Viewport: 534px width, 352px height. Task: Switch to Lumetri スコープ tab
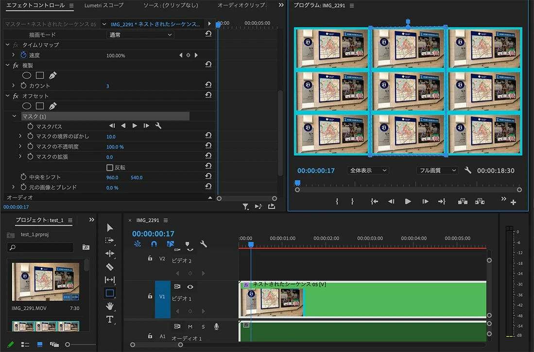click(x=104, y=5)
